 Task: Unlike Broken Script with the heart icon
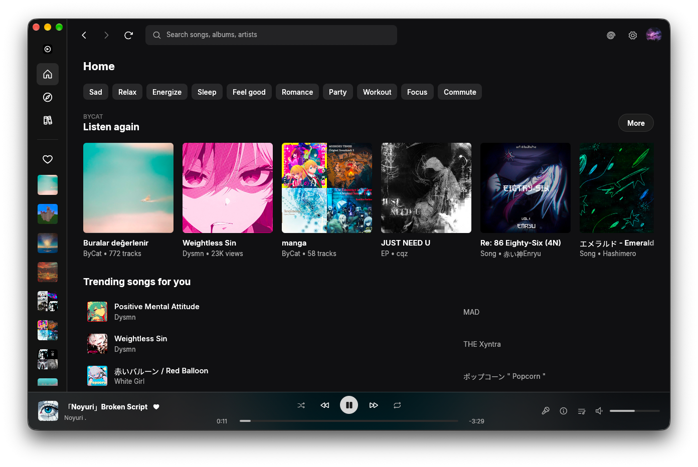coord(156,407)
